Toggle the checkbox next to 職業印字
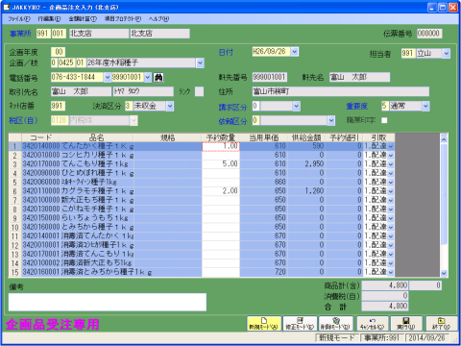The height and width of the screenshot is (346, 461). (384, 120)
